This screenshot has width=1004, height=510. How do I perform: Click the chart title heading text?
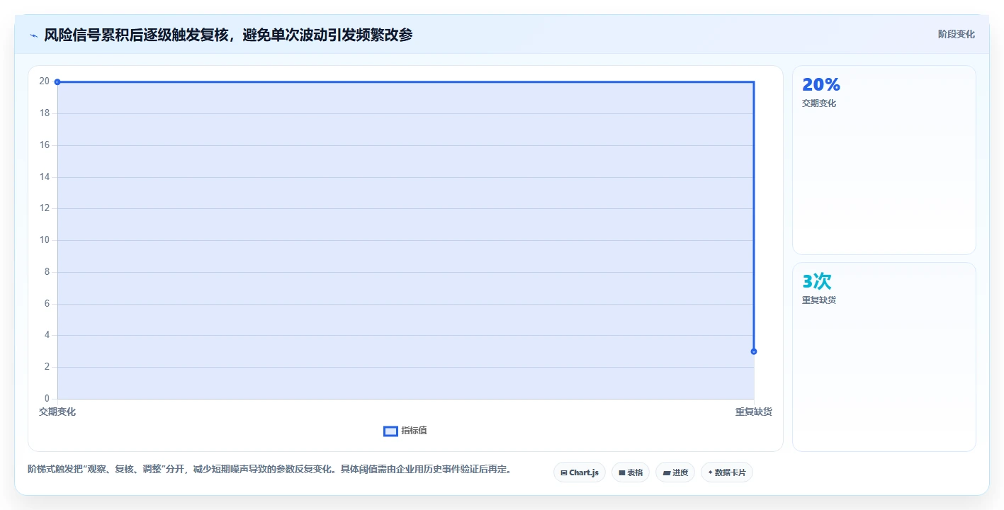228,35
